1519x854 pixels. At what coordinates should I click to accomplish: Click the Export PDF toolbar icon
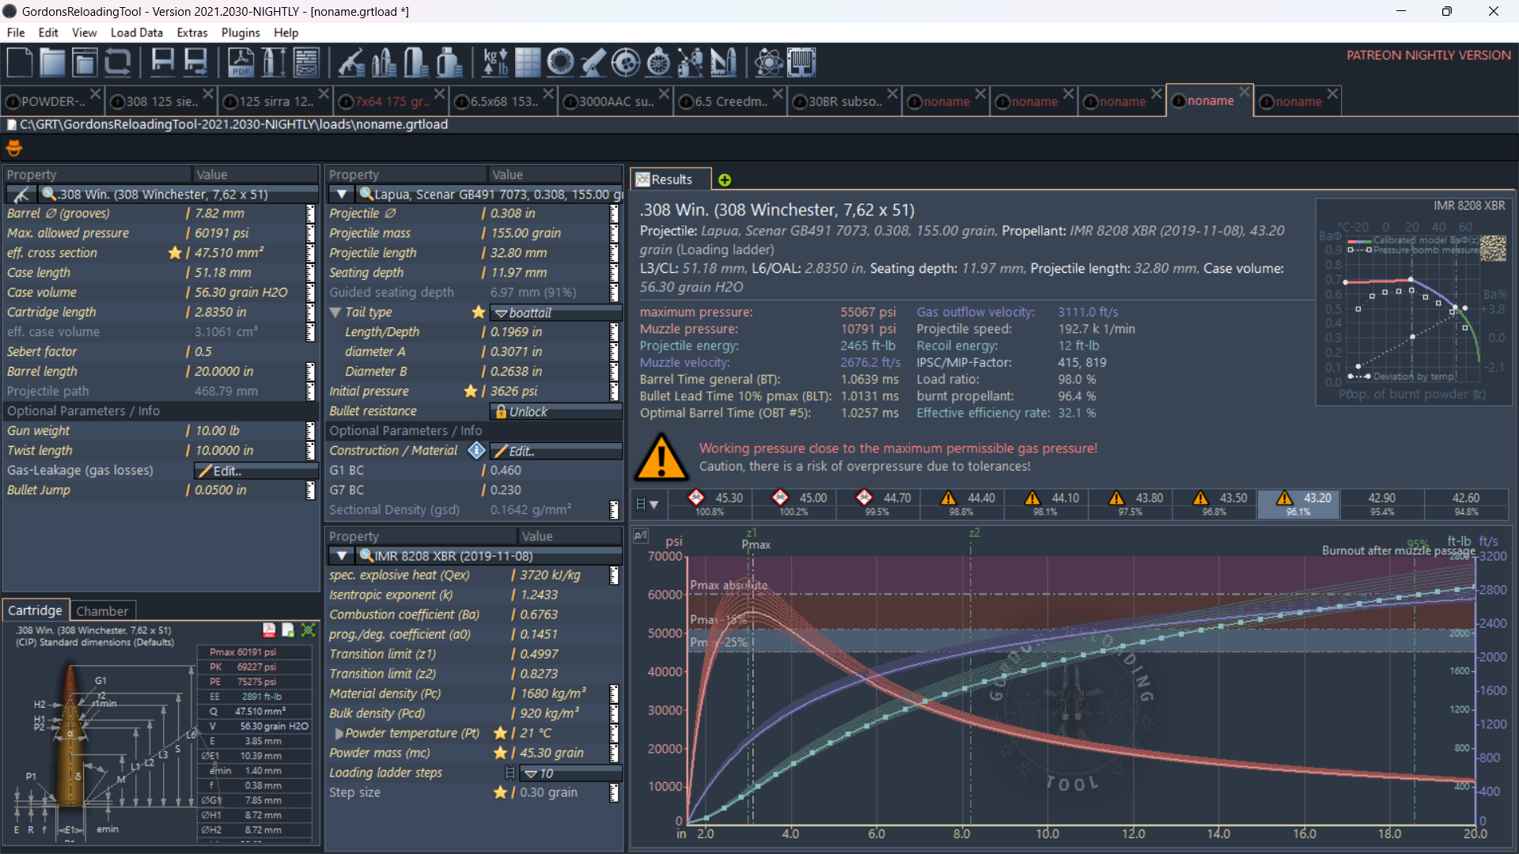(x=241, y=62)
